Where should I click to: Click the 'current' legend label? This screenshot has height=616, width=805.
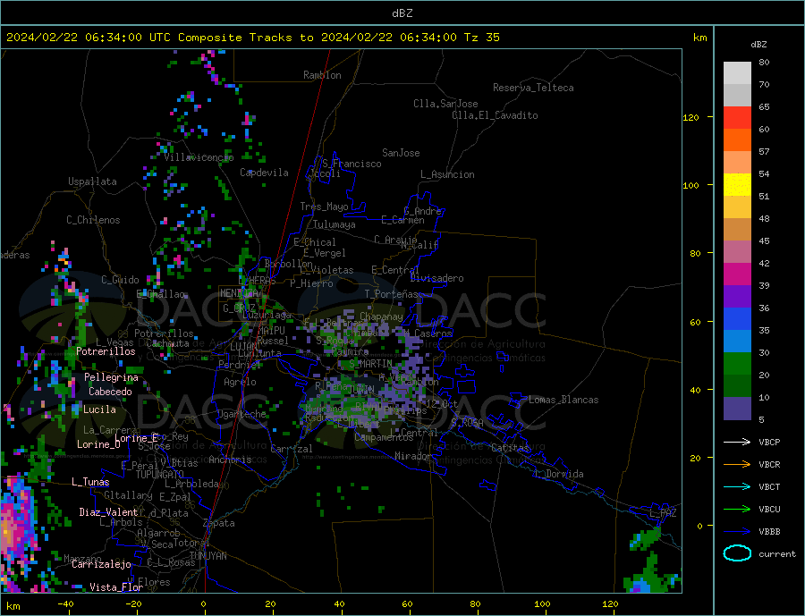coord(777,554)
